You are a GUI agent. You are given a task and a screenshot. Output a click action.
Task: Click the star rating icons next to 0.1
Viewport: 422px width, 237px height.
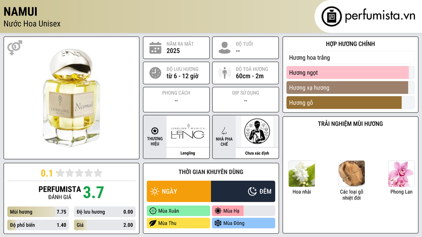pos(80,173)
